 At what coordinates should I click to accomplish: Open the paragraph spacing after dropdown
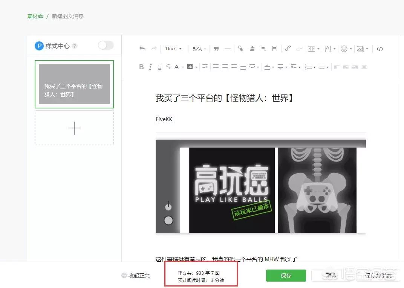coord(282,67)
